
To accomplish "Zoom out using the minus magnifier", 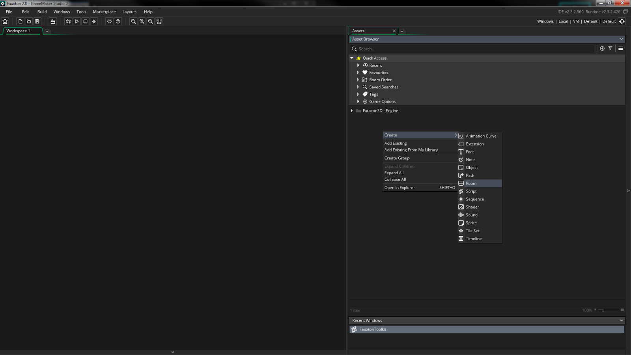I will click(x=133, y=21).
